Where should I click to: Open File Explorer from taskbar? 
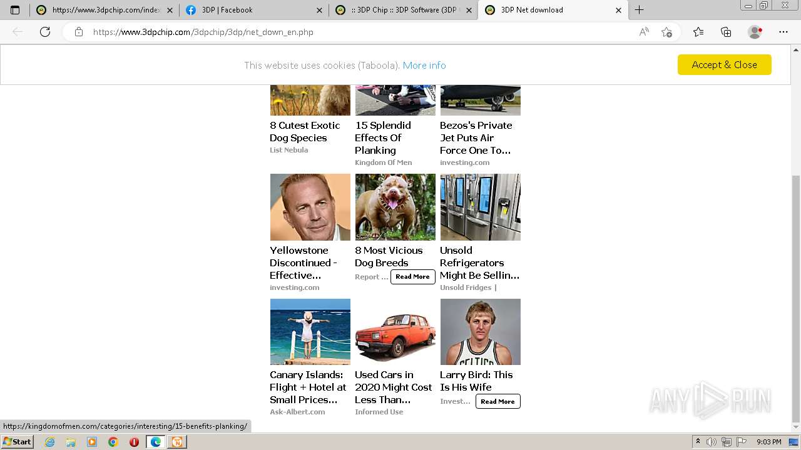click(x=71, y=442)
